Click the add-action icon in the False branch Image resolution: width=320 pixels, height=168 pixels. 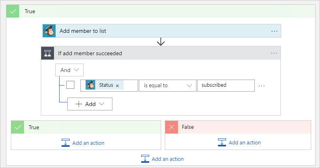(x=222, y=142)
